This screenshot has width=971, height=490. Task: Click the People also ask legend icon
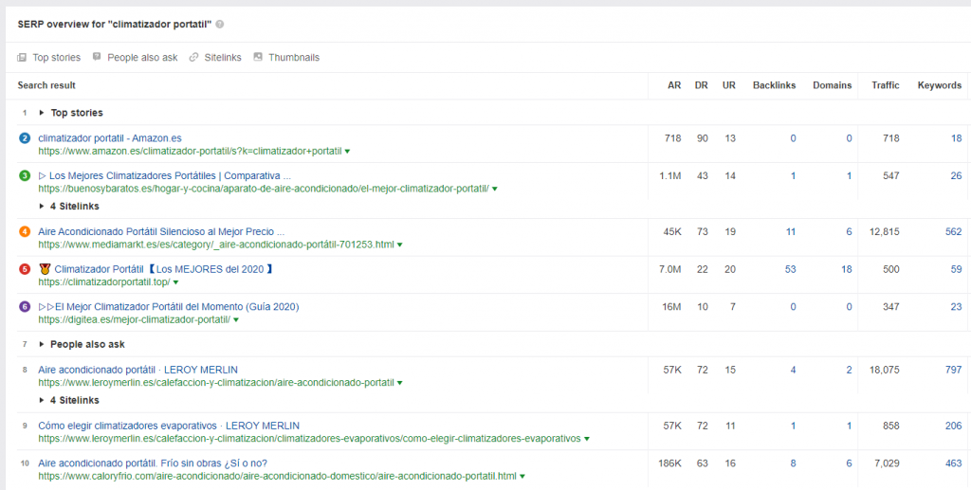(97, 58)
